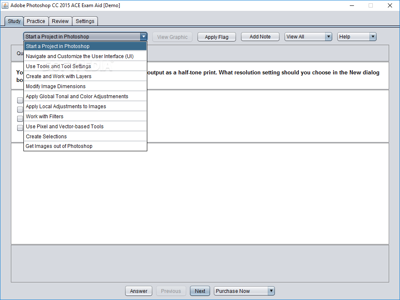Open the View All dropdown
400x300 pixels.
pos(308,37)
